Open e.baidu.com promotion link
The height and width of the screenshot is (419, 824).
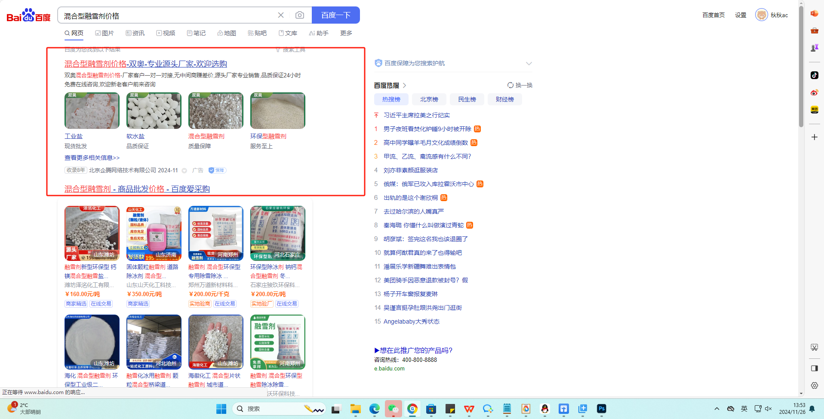click(389, 368)
